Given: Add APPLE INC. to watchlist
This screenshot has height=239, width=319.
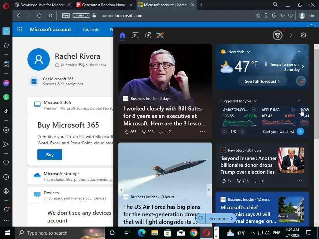Looking at the screenshot, I should click(x=293, y=110).
